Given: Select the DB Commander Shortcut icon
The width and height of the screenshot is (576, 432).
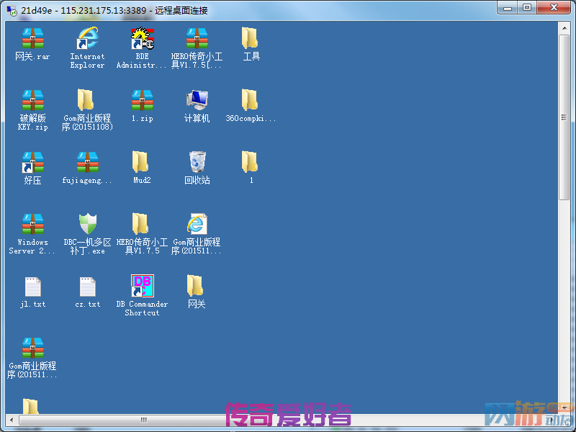Looking at the screenshot, I should [142, 287].
